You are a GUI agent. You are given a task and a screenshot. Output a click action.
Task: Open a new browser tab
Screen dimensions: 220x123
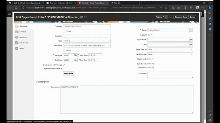click(144, 3)
